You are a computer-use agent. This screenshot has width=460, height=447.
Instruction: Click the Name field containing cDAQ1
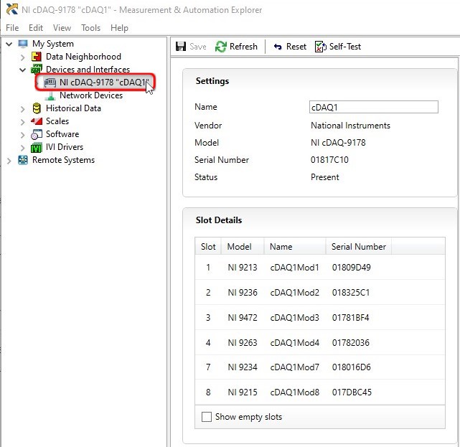tap(373, 107)
